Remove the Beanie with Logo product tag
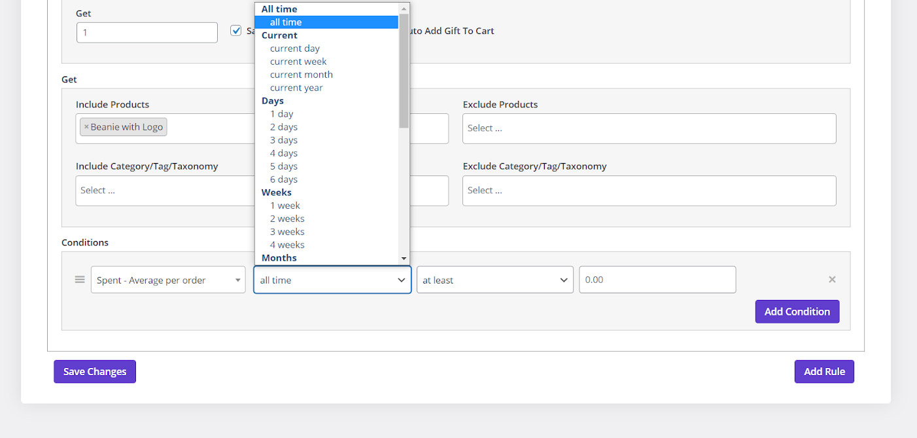The image size is (917, 438). (x=86, y=127)
